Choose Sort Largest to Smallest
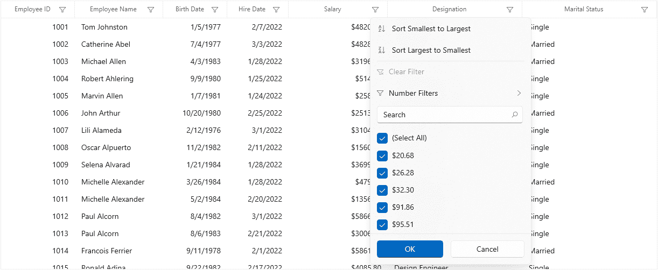The width and height of the screenshot is (658, 270). point(431,51)
